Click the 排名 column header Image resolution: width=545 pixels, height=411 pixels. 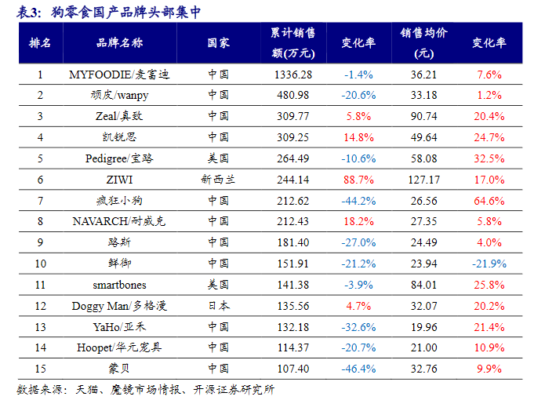[x=40, y=43]
